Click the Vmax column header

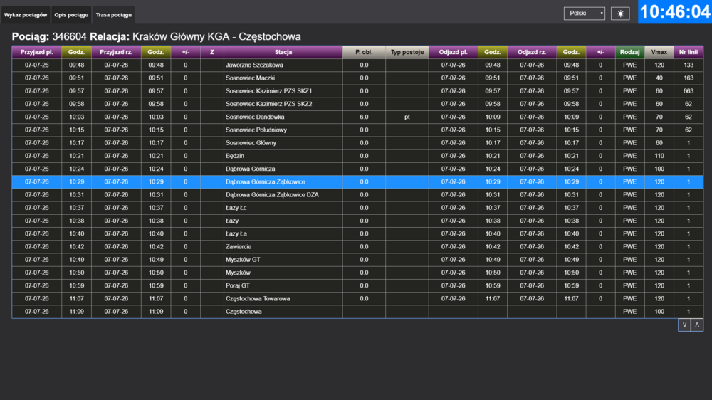659,52
